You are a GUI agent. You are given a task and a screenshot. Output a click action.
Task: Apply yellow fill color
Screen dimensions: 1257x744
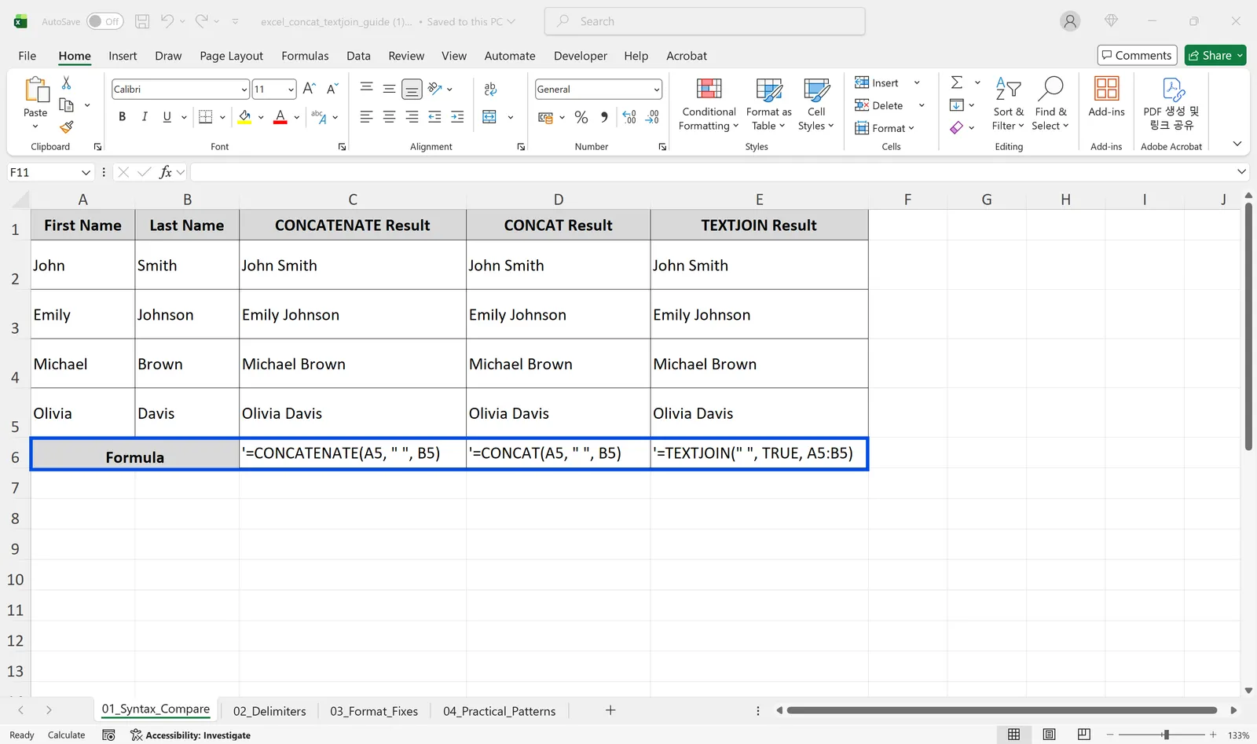(x=244, y=117)
